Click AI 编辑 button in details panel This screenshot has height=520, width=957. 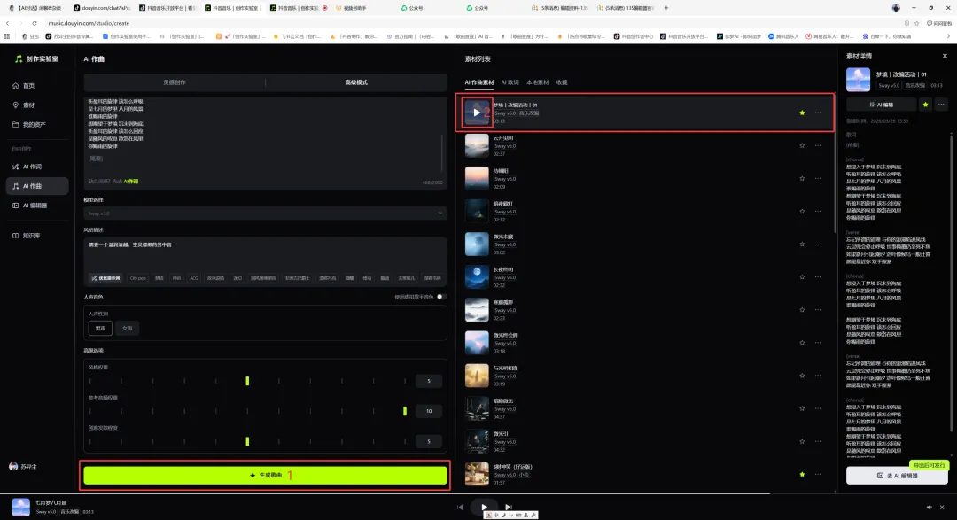click(881, 105)
